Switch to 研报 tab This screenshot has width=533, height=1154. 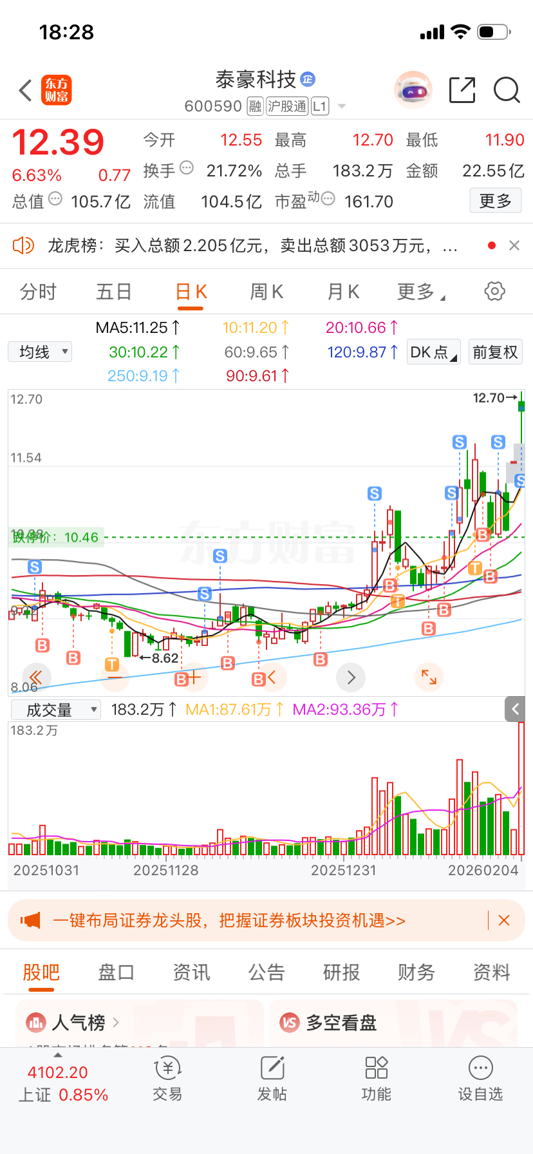click(x=341, y=972)
